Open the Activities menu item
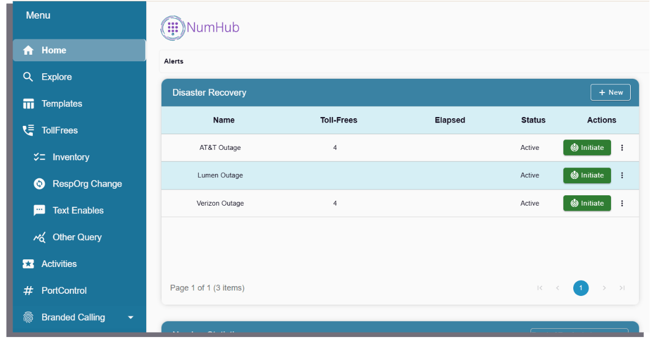The height and width of the screenshot is (343, 657). click(28, 264)
